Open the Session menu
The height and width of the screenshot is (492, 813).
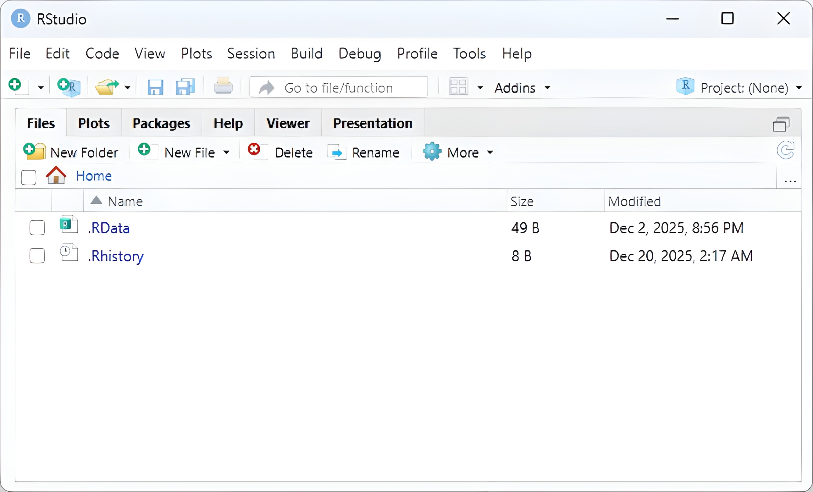coord(251,53)
